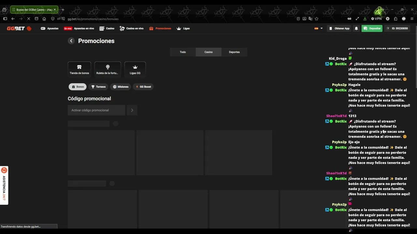Click the 'Ejo ejo' chat message
Screen dimensions: 417x234
(x=354, y=142)
